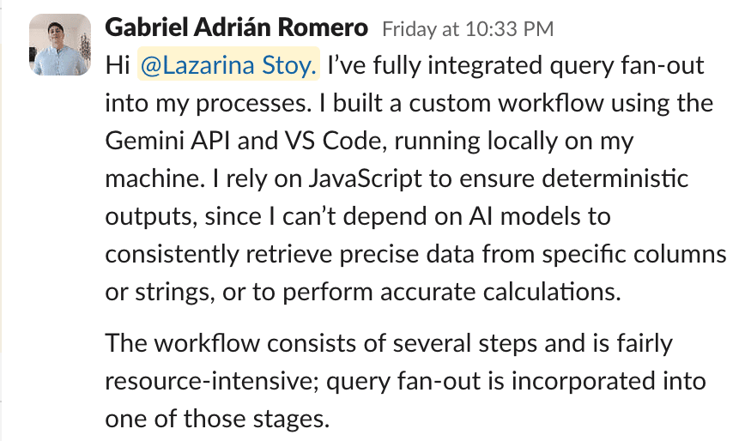Image resolution: width=745 pixels, height=441 pixels.
Task: Click the Friday at 10:33 PM timestamp
Action: coord(468,30)
